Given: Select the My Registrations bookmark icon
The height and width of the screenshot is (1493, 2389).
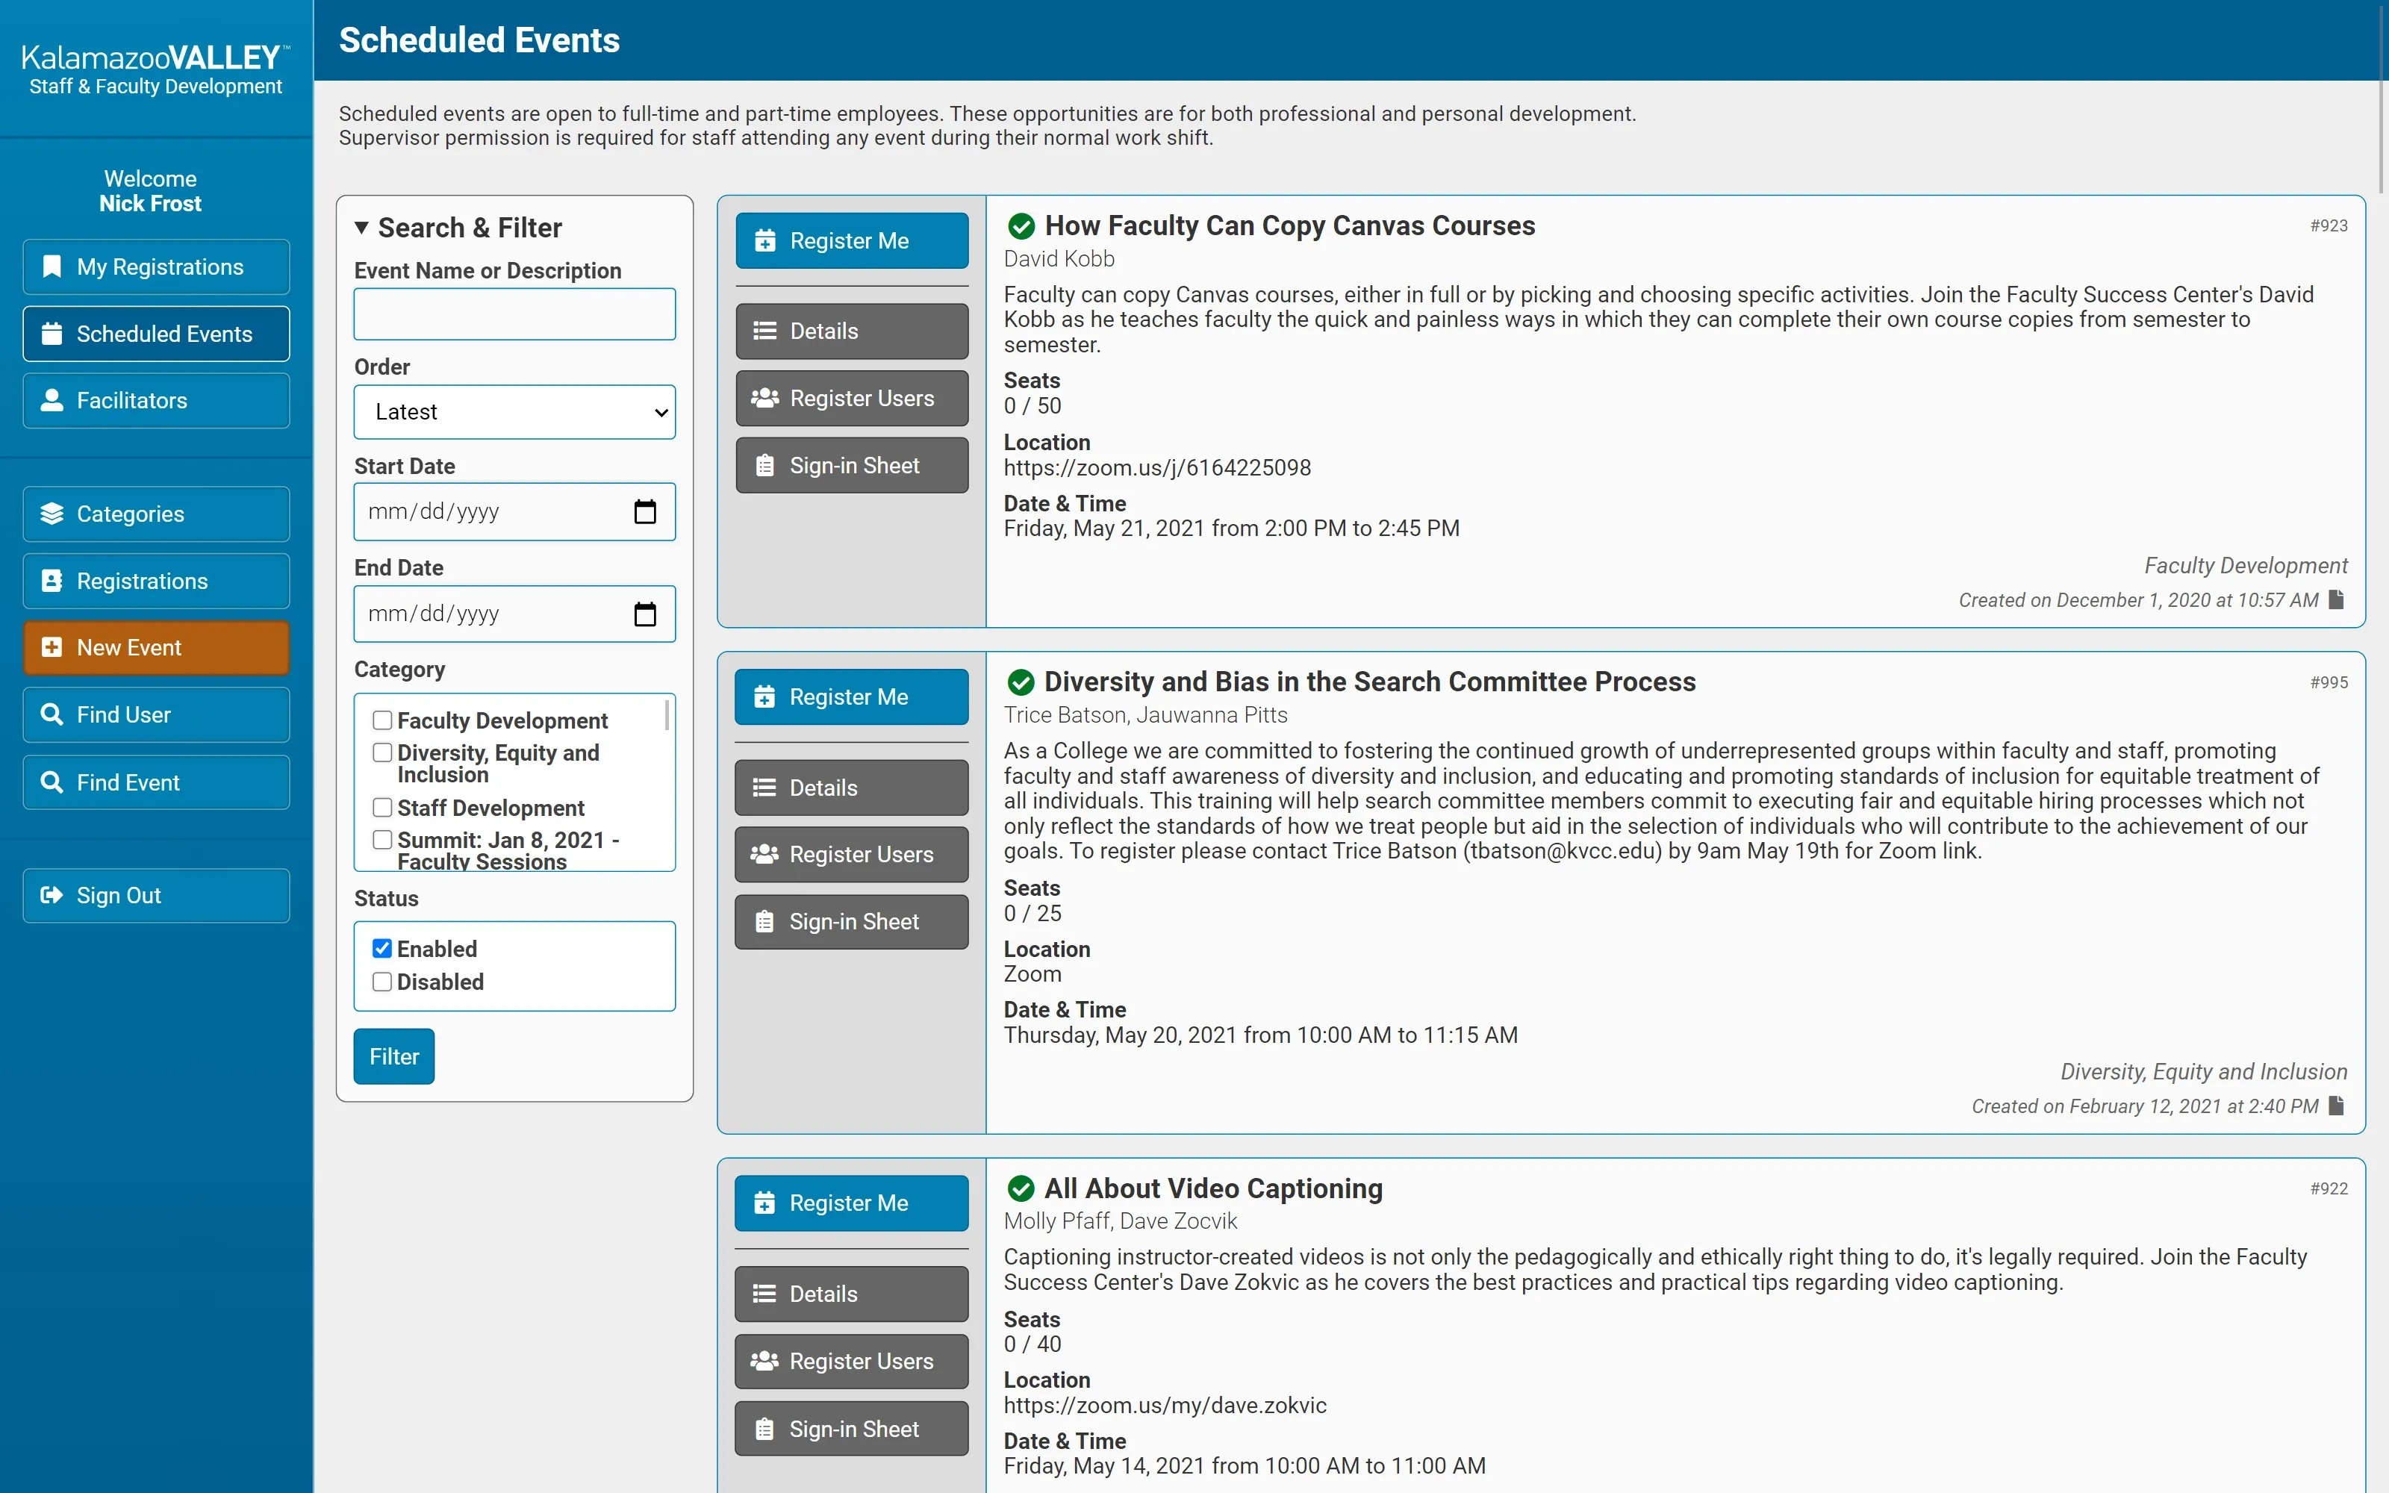Looking at the screenshot, I should click(x=52, y=266).
